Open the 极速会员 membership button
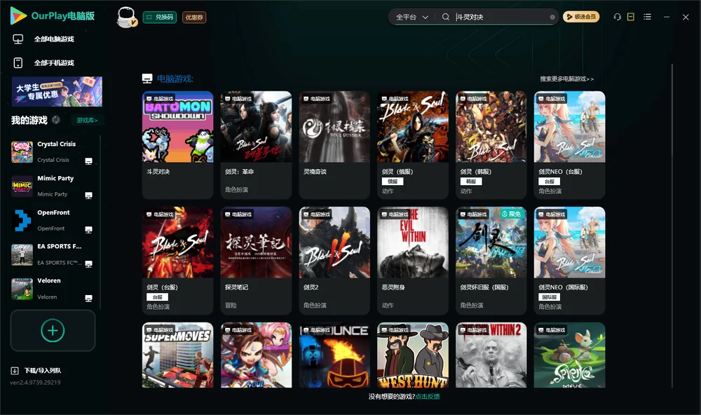Image resolution: width=701 pixels, height=415 pixels. click(581, 17)
